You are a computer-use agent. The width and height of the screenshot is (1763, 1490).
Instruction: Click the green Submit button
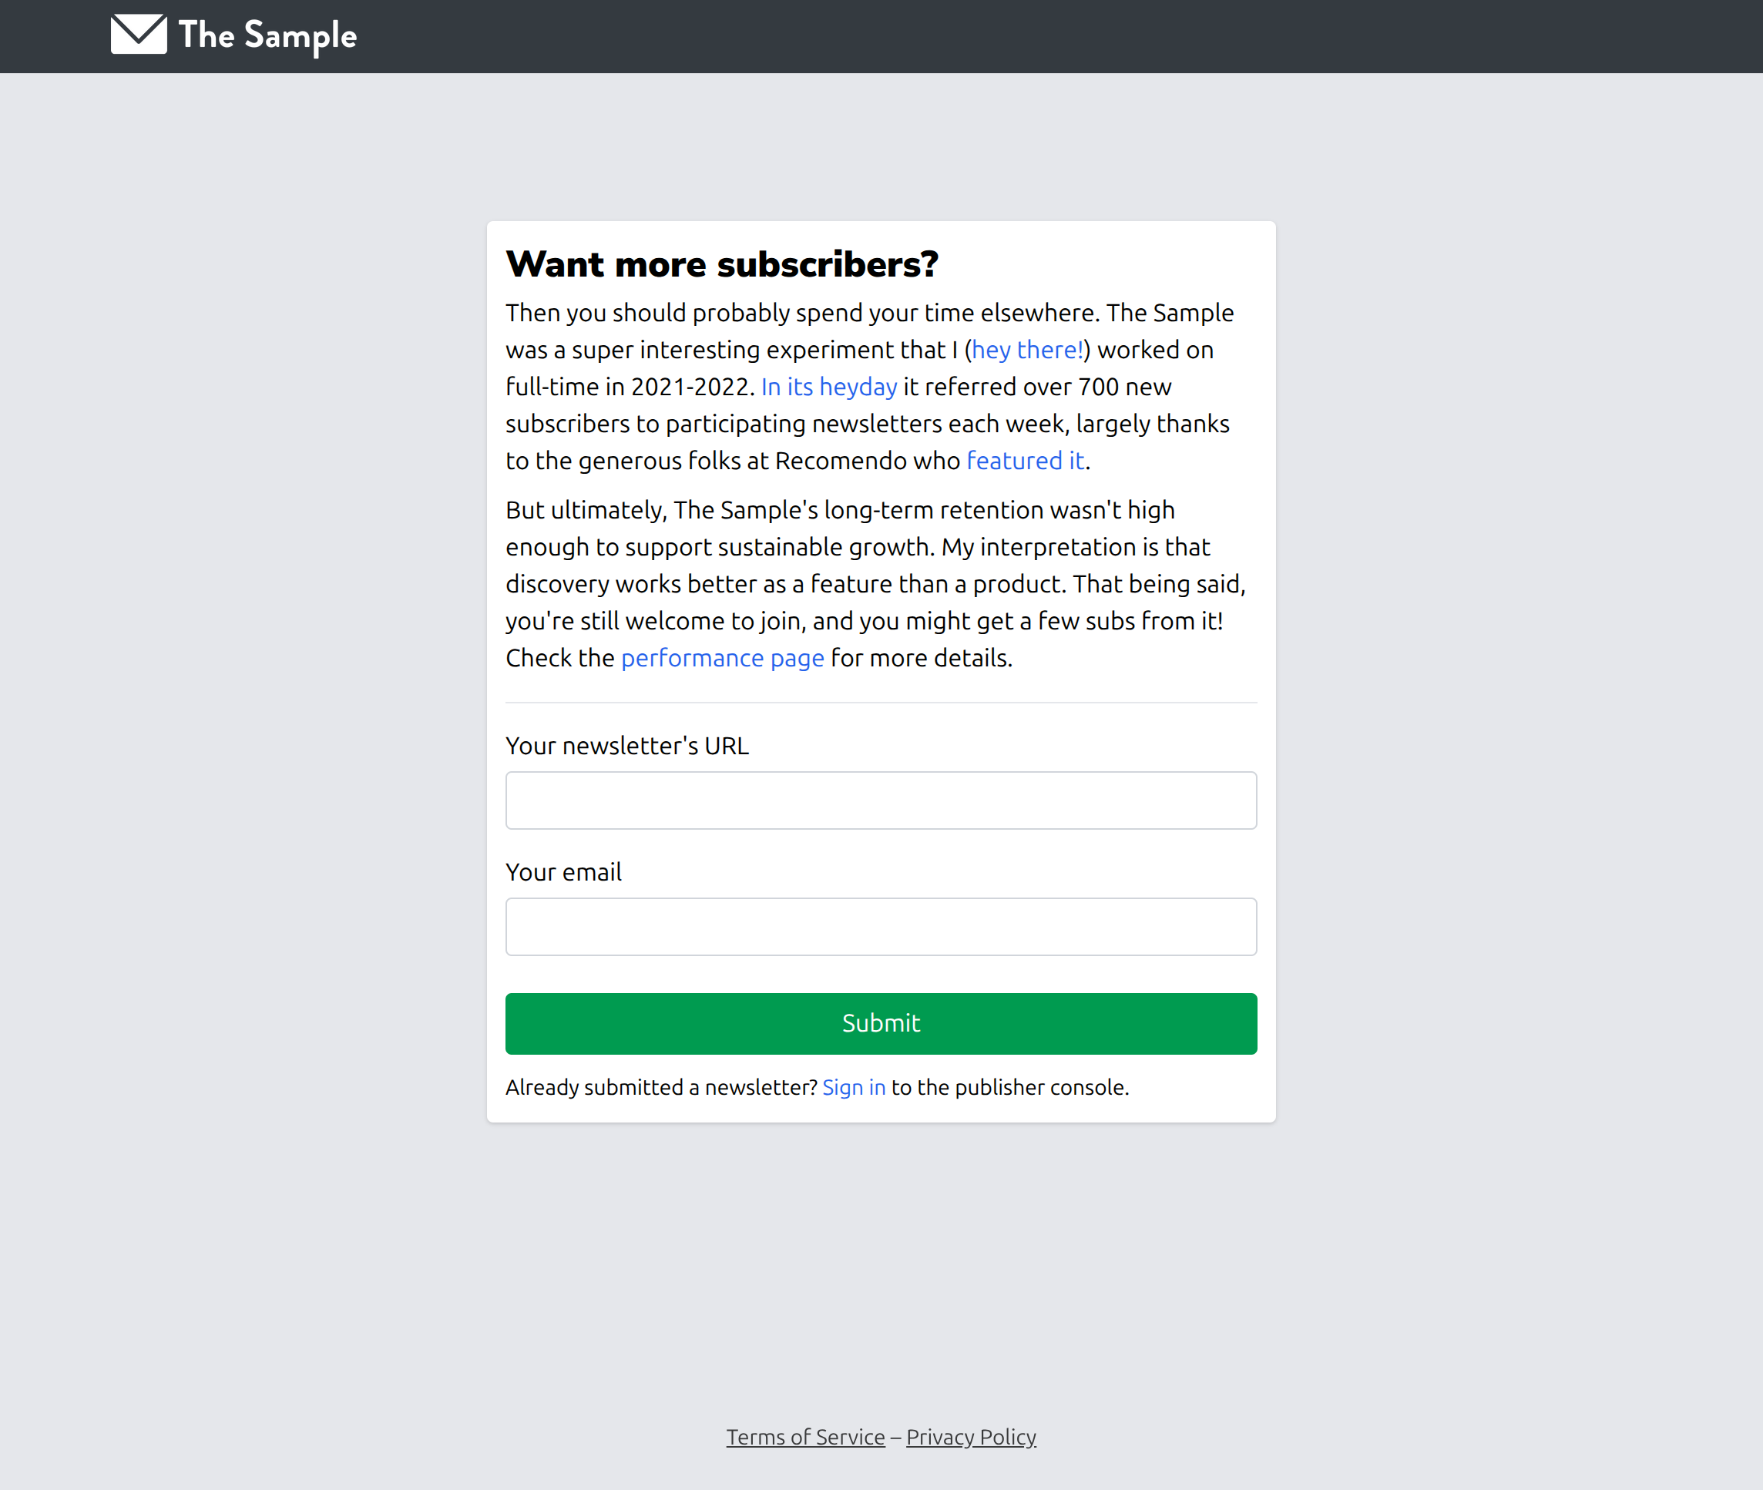(881, 1024)
